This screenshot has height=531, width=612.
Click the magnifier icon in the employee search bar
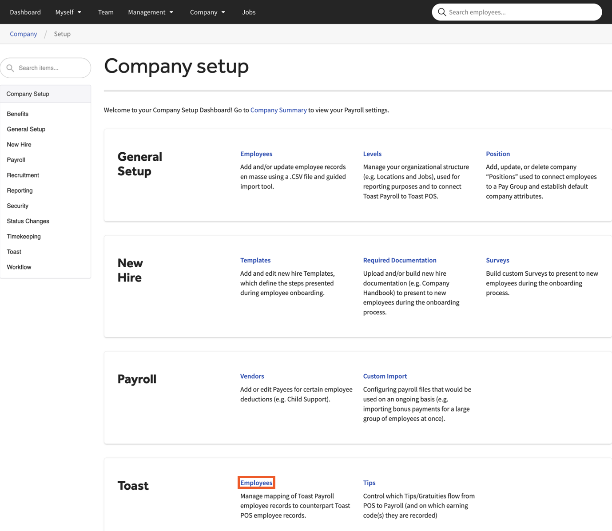click(442, 12)
